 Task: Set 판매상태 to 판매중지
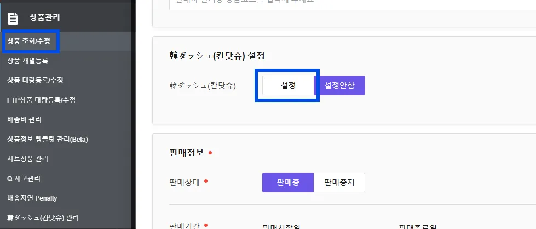pos(339,183)
